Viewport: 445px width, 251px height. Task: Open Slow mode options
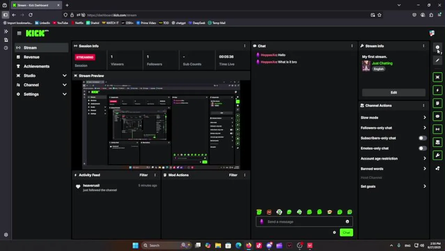pos(393,117)
